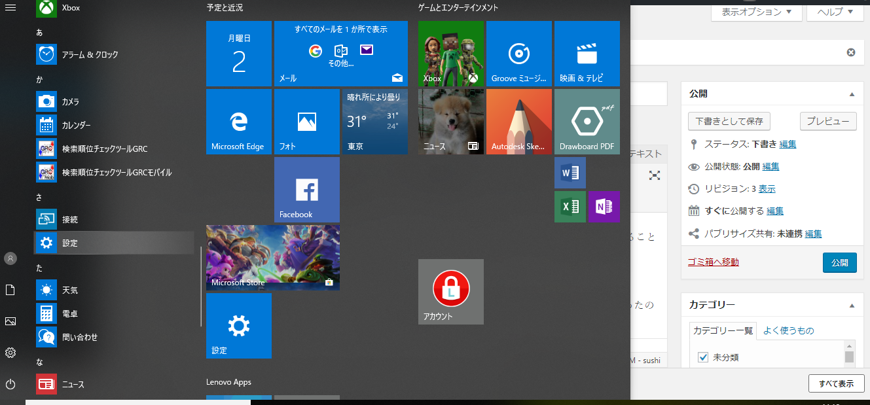Viewport: 870px width, 405px height.
Task: Open the Tokyo weather tile
Action: click(374, 122)
